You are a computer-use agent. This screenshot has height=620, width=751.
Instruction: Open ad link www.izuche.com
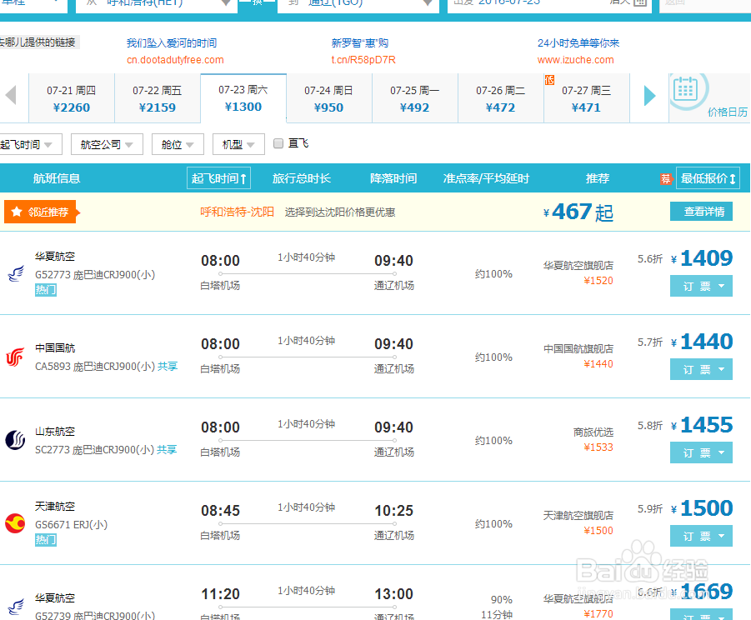pos(576,60)
